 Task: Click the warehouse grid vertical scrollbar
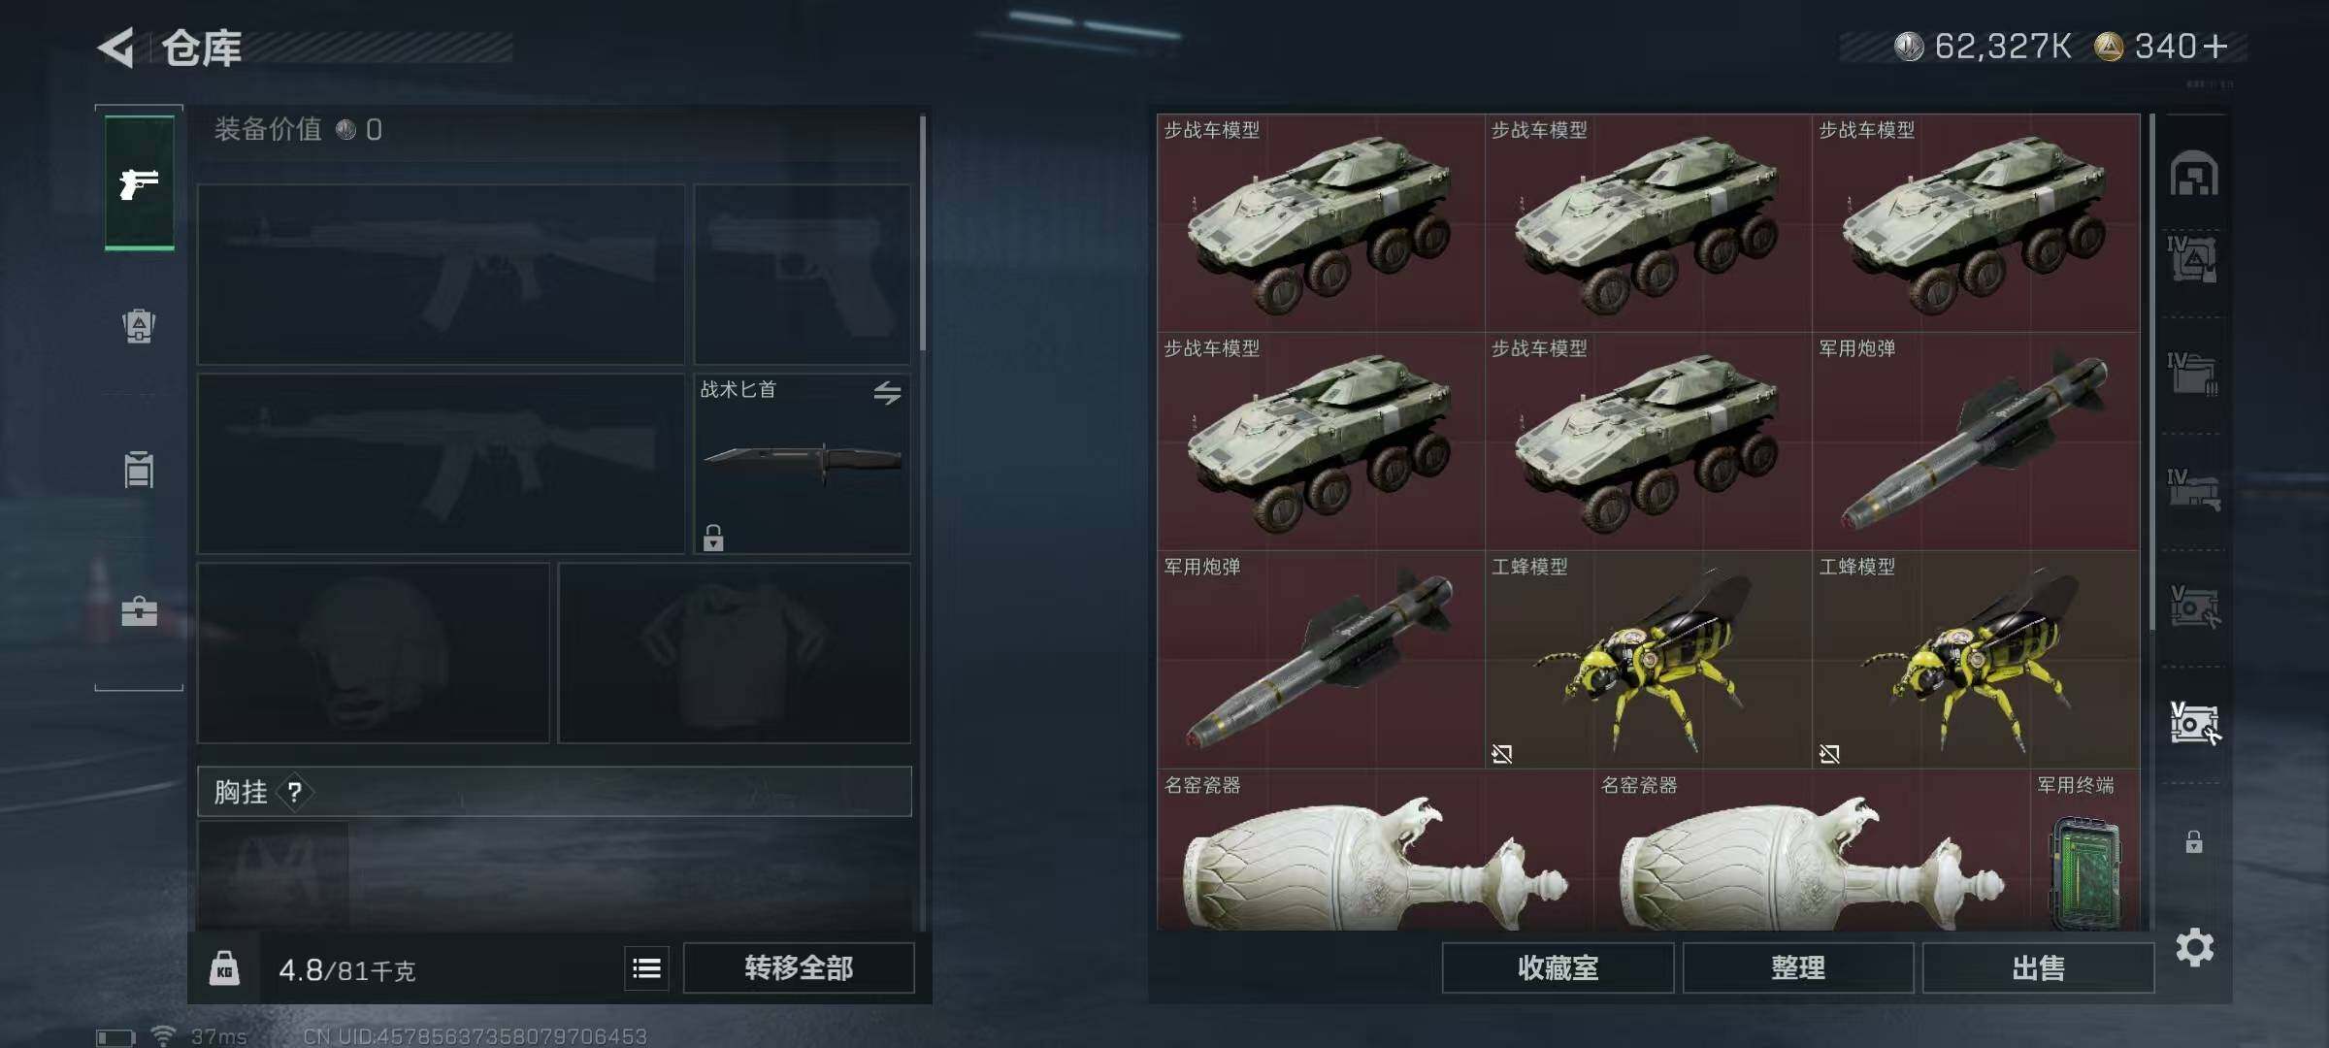point(2152,374)
